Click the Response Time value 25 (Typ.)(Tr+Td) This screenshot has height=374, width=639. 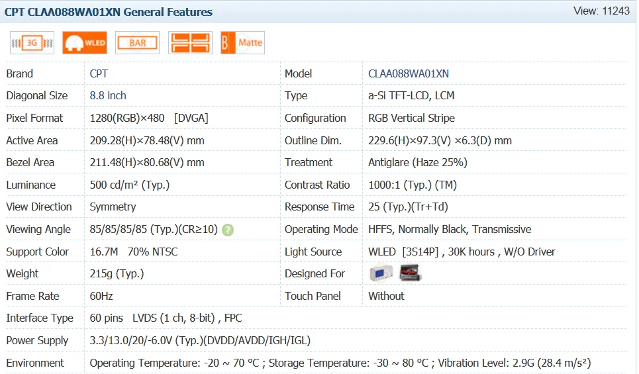click(408, 207)
